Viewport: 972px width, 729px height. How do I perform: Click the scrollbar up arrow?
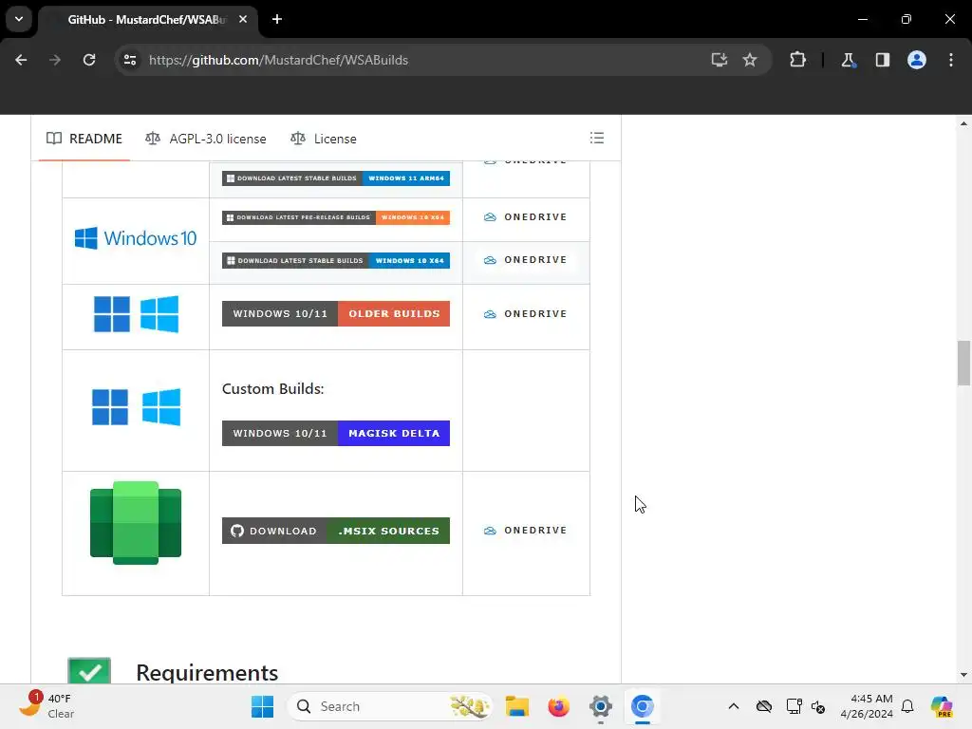coord(963,123)
